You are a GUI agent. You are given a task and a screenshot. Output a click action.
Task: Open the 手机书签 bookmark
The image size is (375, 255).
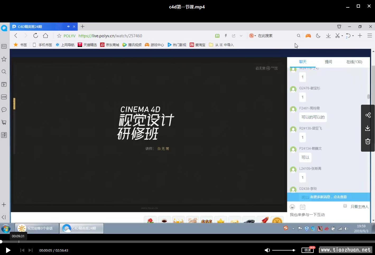tap(42, 45)
